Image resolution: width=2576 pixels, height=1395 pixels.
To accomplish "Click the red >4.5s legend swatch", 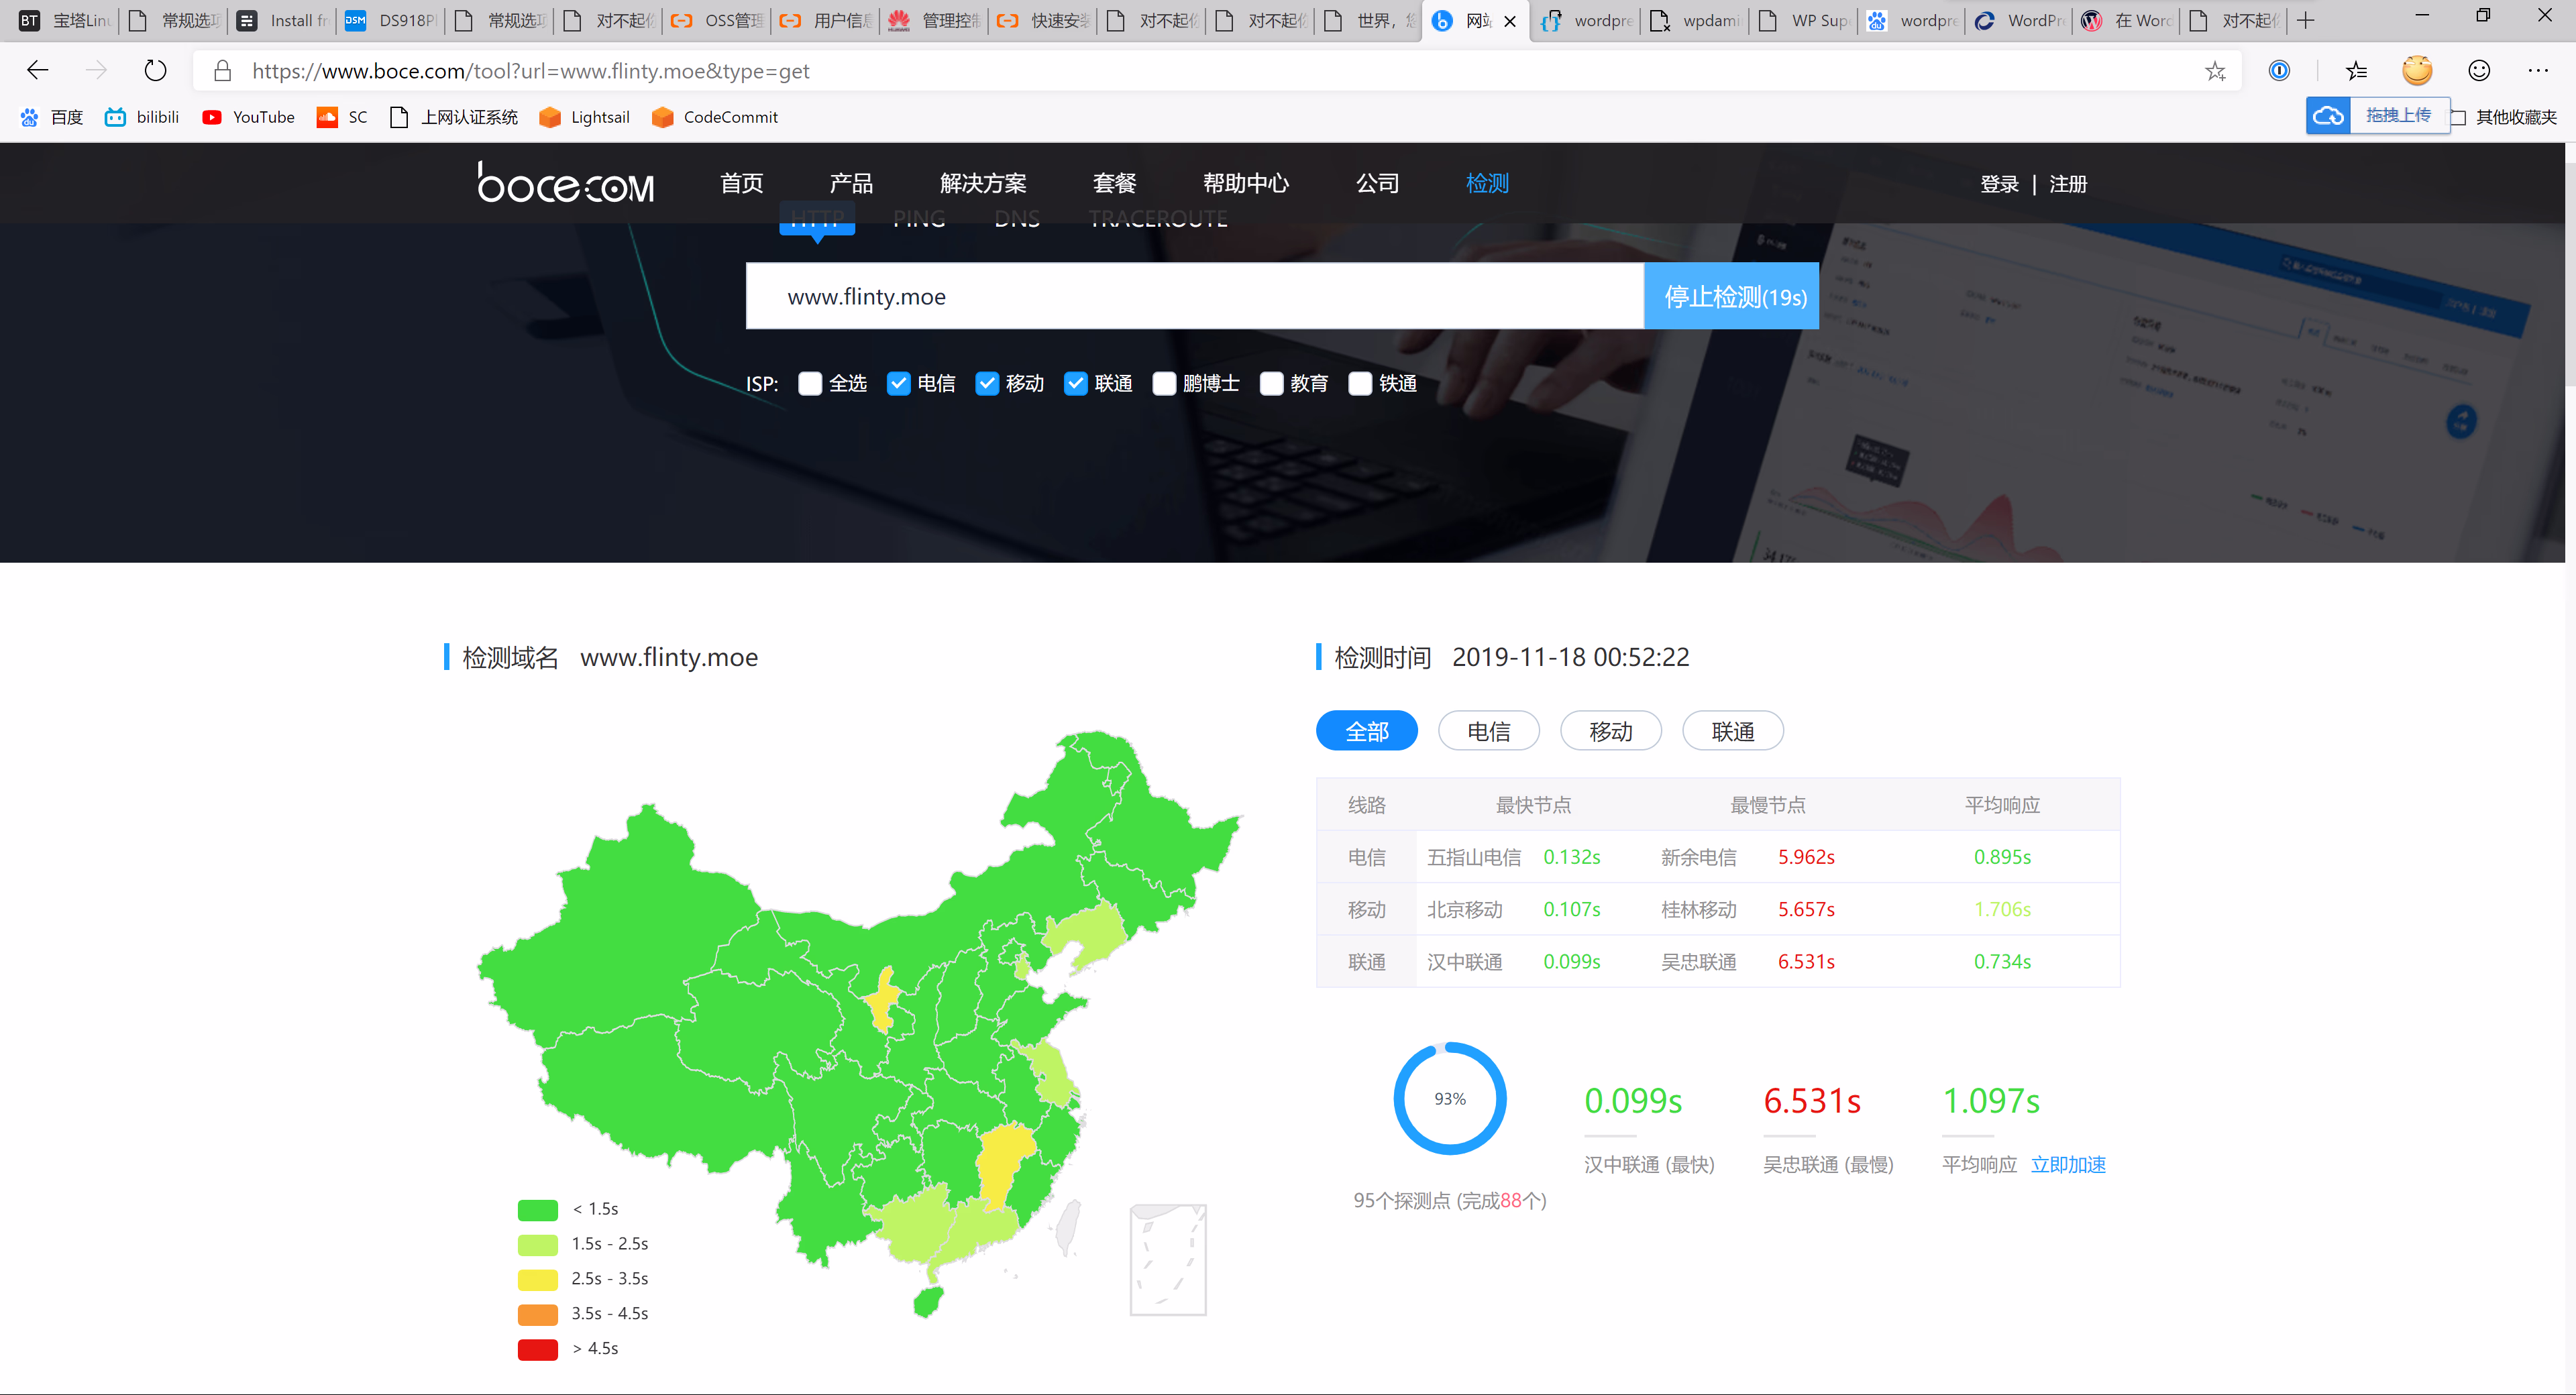I will click(x=538, y=1349).
